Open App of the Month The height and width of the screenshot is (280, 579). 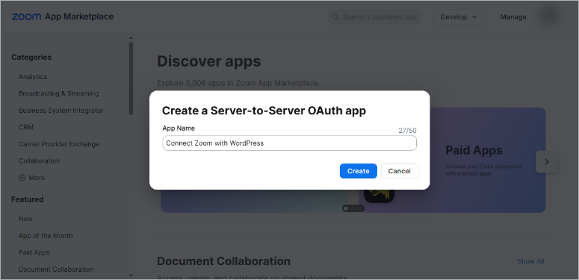click(46, 236)
